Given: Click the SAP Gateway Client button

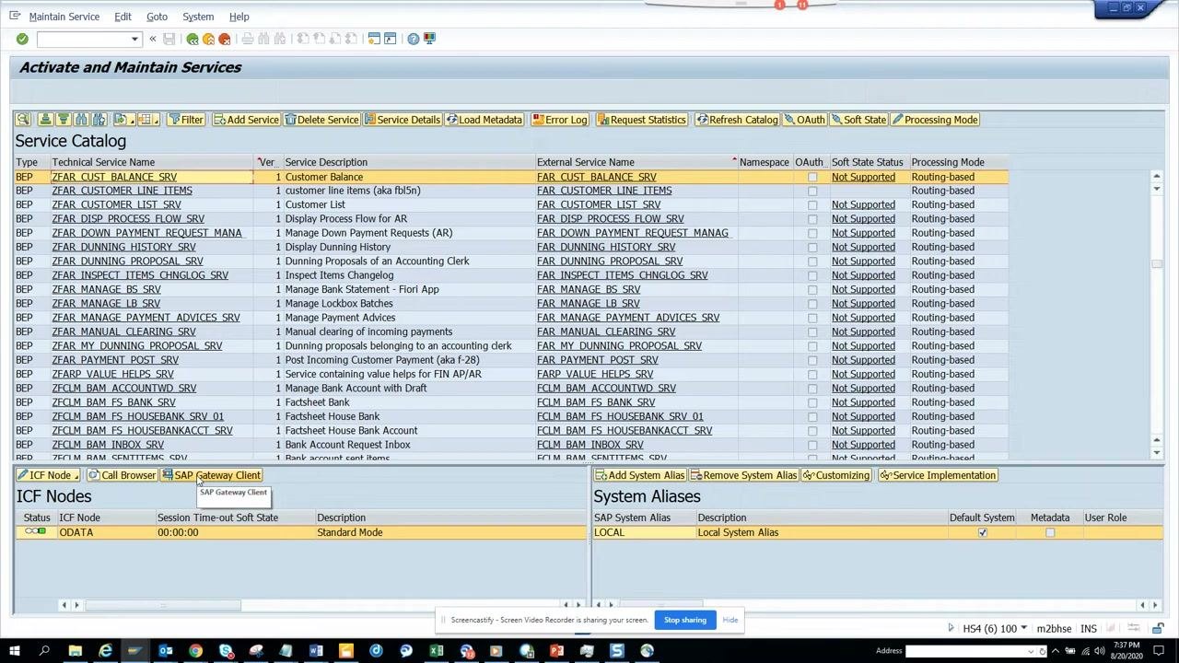Looking at the screenshot, I should (212, 475).
